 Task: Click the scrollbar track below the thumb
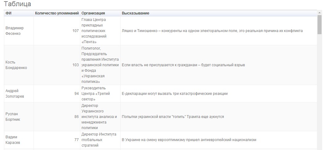(319, 92)
